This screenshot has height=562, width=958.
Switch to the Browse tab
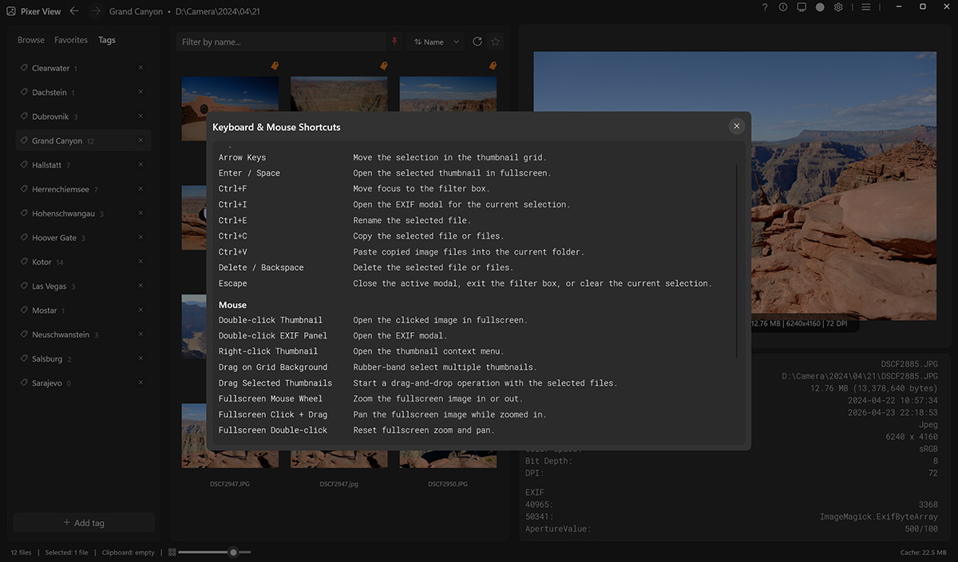pos(30,39)
